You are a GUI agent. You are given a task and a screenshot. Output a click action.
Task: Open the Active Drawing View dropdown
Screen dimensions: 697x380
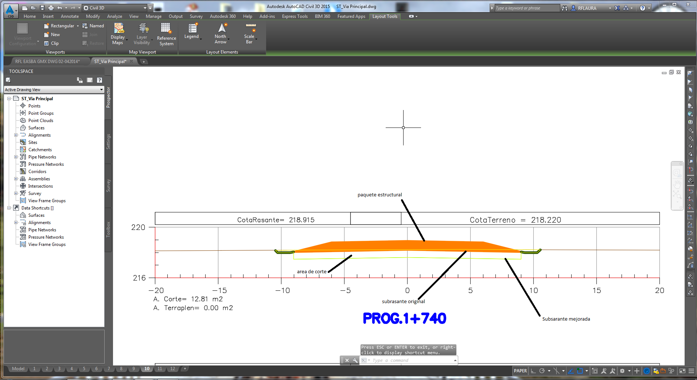[101, 90]
